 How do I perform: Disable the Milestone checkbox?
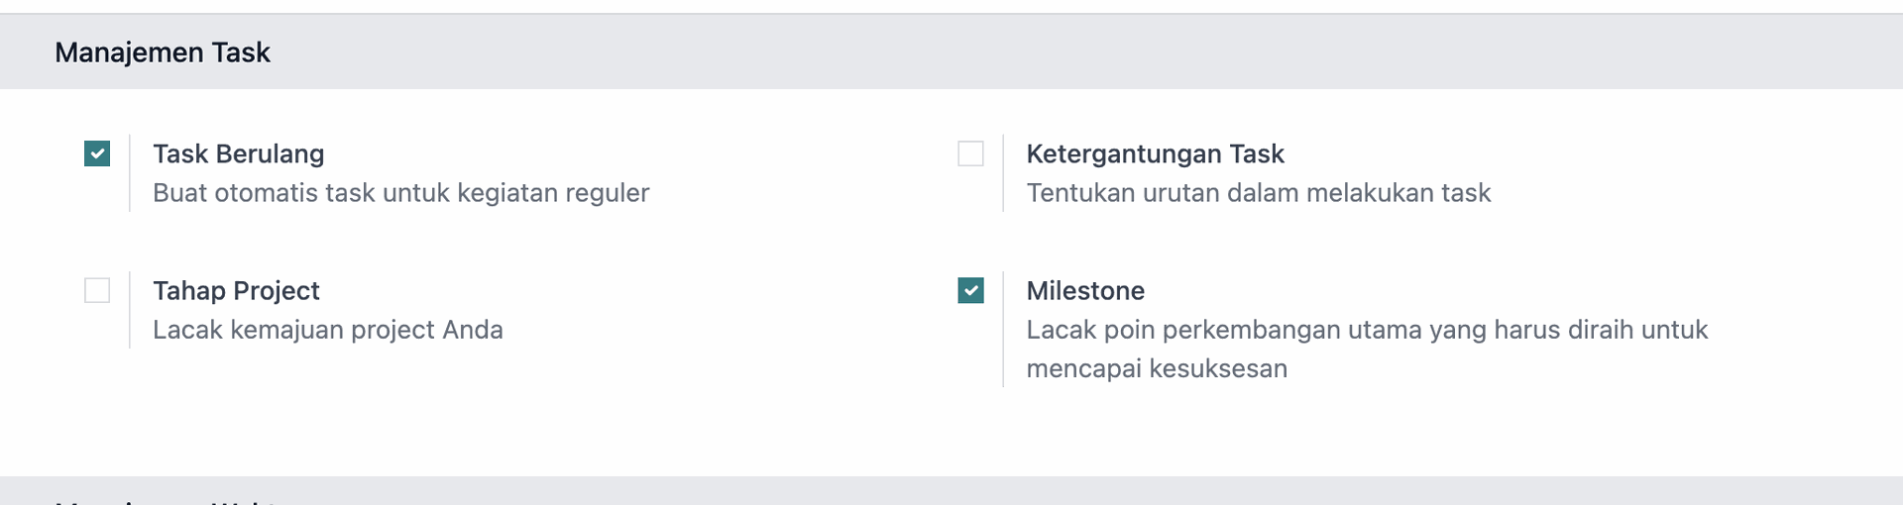(x=970, y=290)
